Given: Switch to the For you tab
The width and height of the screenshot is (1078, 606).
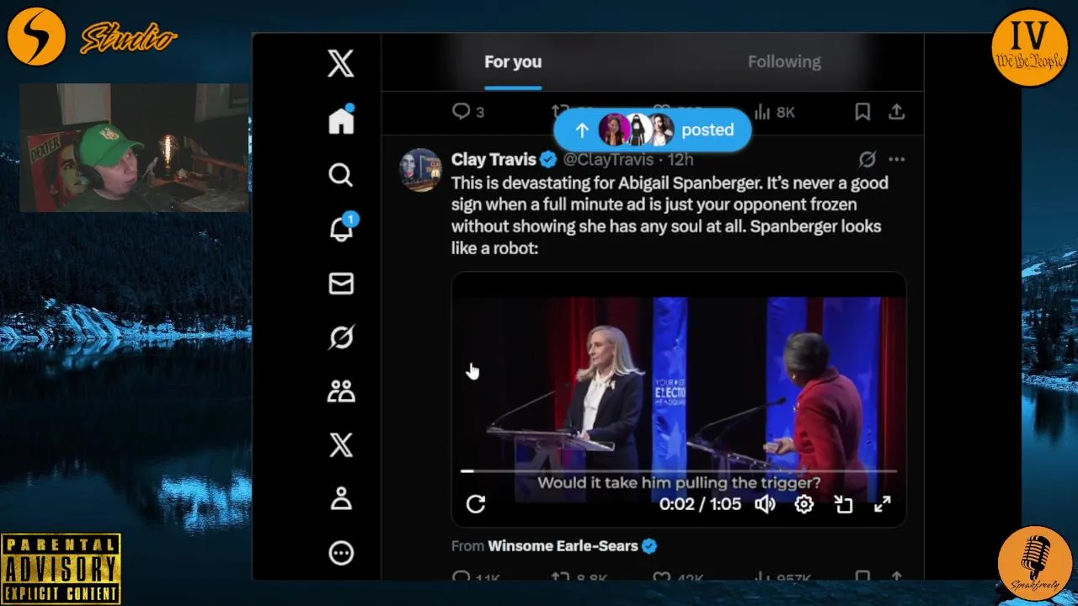Looking at the screenshot, I should [513, 61].
